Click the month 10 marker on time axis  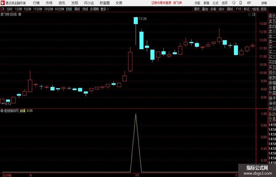[x=137, y=175]
